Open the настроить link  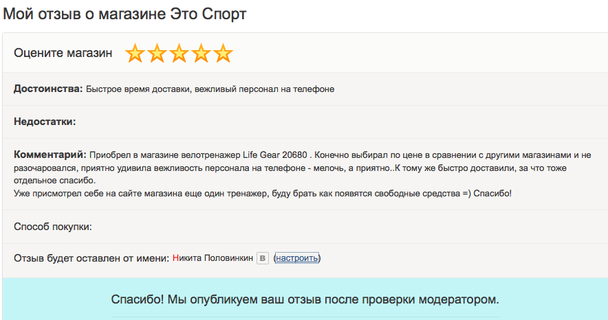point(297,258)
